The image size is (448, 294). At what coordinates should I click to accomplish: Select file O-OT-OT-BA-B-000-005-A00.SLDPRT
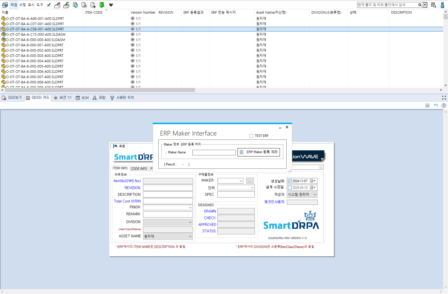click(35, 66)
